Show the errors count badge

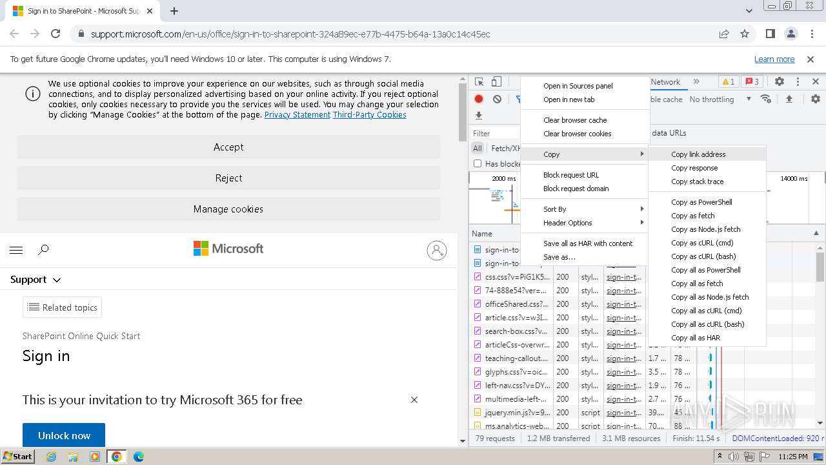[x=752, y=81]
